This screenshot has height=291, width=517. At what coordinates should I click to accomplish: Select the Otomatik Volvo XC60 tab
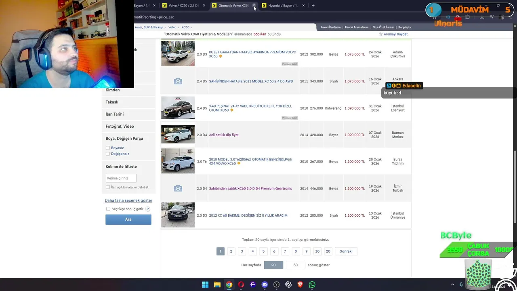pos(233,6)
